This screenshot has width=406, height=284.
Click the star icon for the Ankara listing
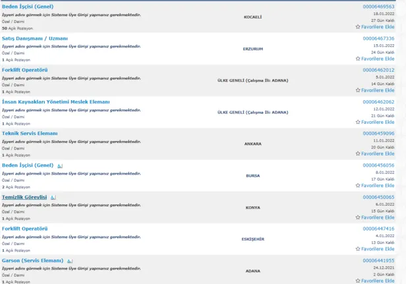[358, 154]
